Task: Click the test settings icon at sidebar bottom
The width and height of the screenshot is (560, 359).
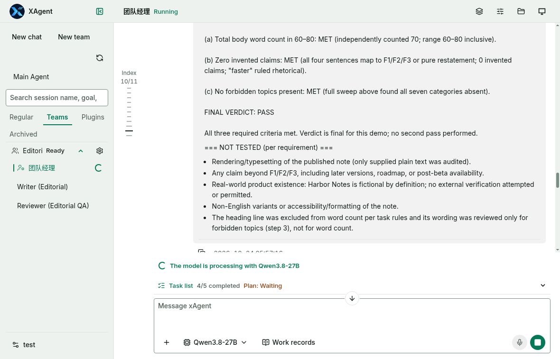Action: [15, 345]
